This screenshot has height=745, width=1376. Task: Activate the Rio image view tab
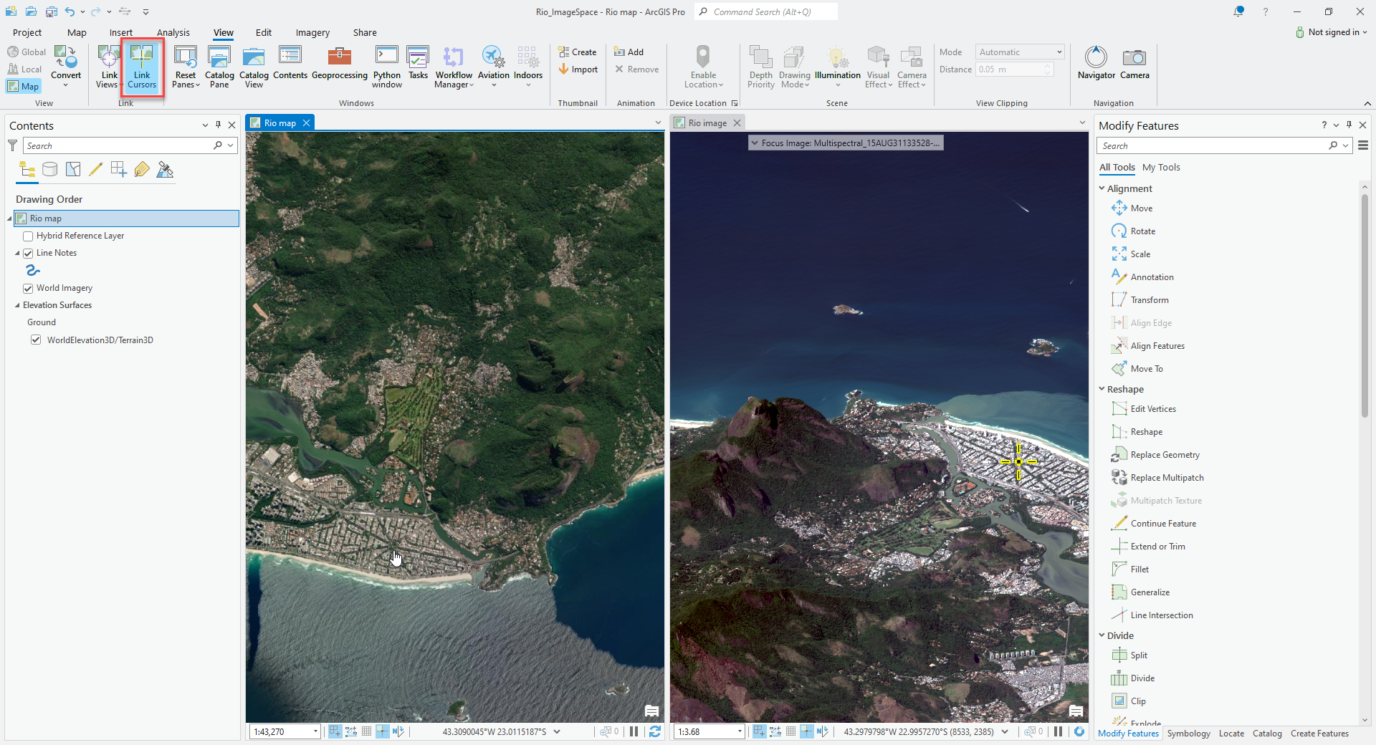(x=706, y=122)
